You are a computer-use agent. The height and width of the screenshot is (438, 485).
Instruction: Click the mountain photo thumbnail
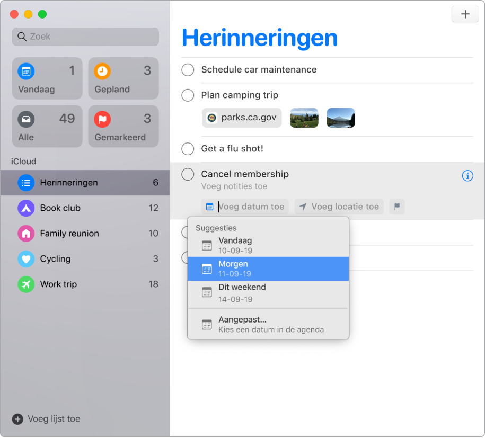click(x=341, y=118)
